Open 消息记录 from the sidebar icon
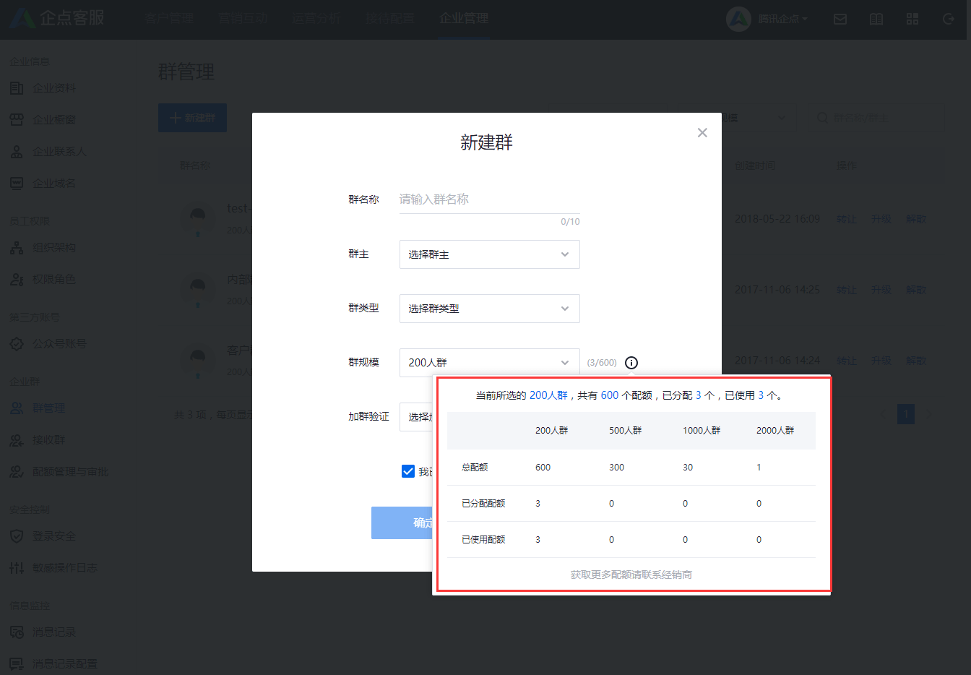Screen dimensions: 971x675 click(16, 631)
